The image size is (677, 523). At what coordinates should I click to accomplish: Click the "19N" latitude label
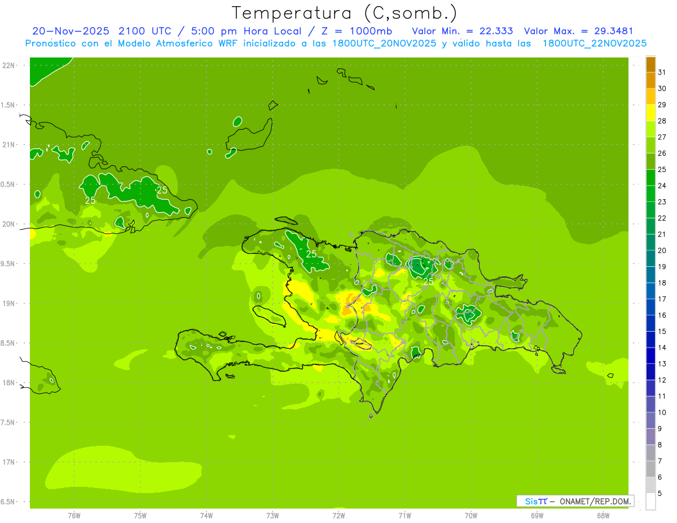pyautogui.click(x=9, y=304)
